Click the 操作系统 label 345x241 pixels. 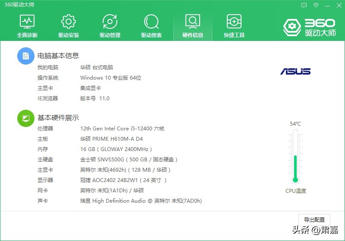pos(48,78)
